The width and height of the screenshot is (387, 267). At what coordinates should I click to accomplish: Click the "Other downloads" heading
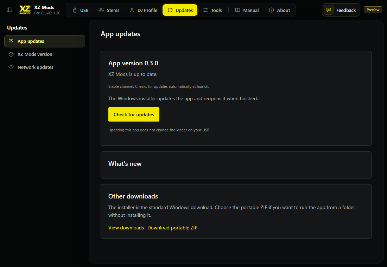click(133, 196)
